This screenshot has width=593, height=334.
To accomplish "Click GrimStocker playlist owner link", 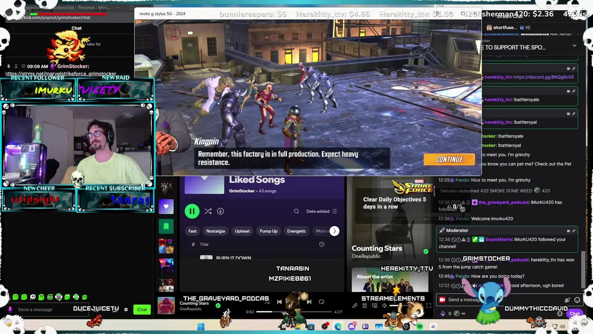I will [x=242, y=191].
